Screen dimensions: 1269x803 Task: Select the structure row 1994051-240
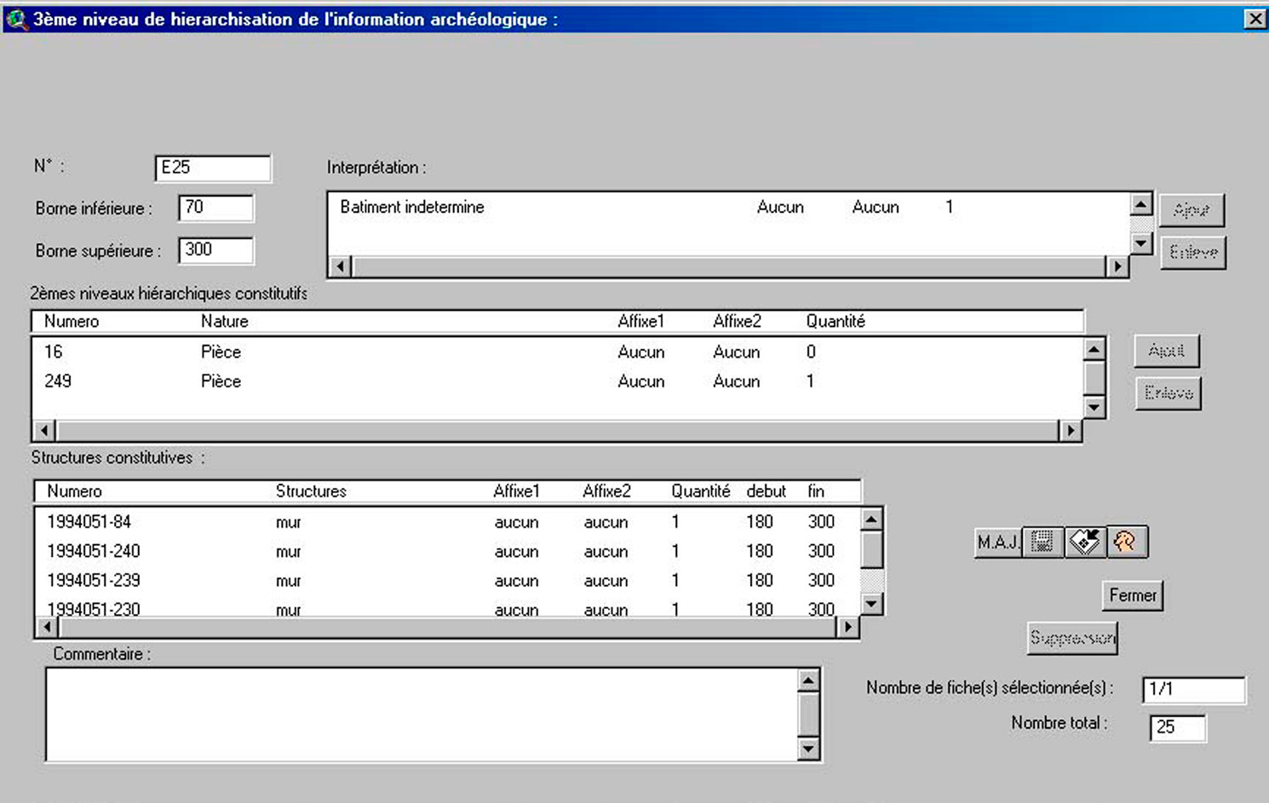click(447, 551)
